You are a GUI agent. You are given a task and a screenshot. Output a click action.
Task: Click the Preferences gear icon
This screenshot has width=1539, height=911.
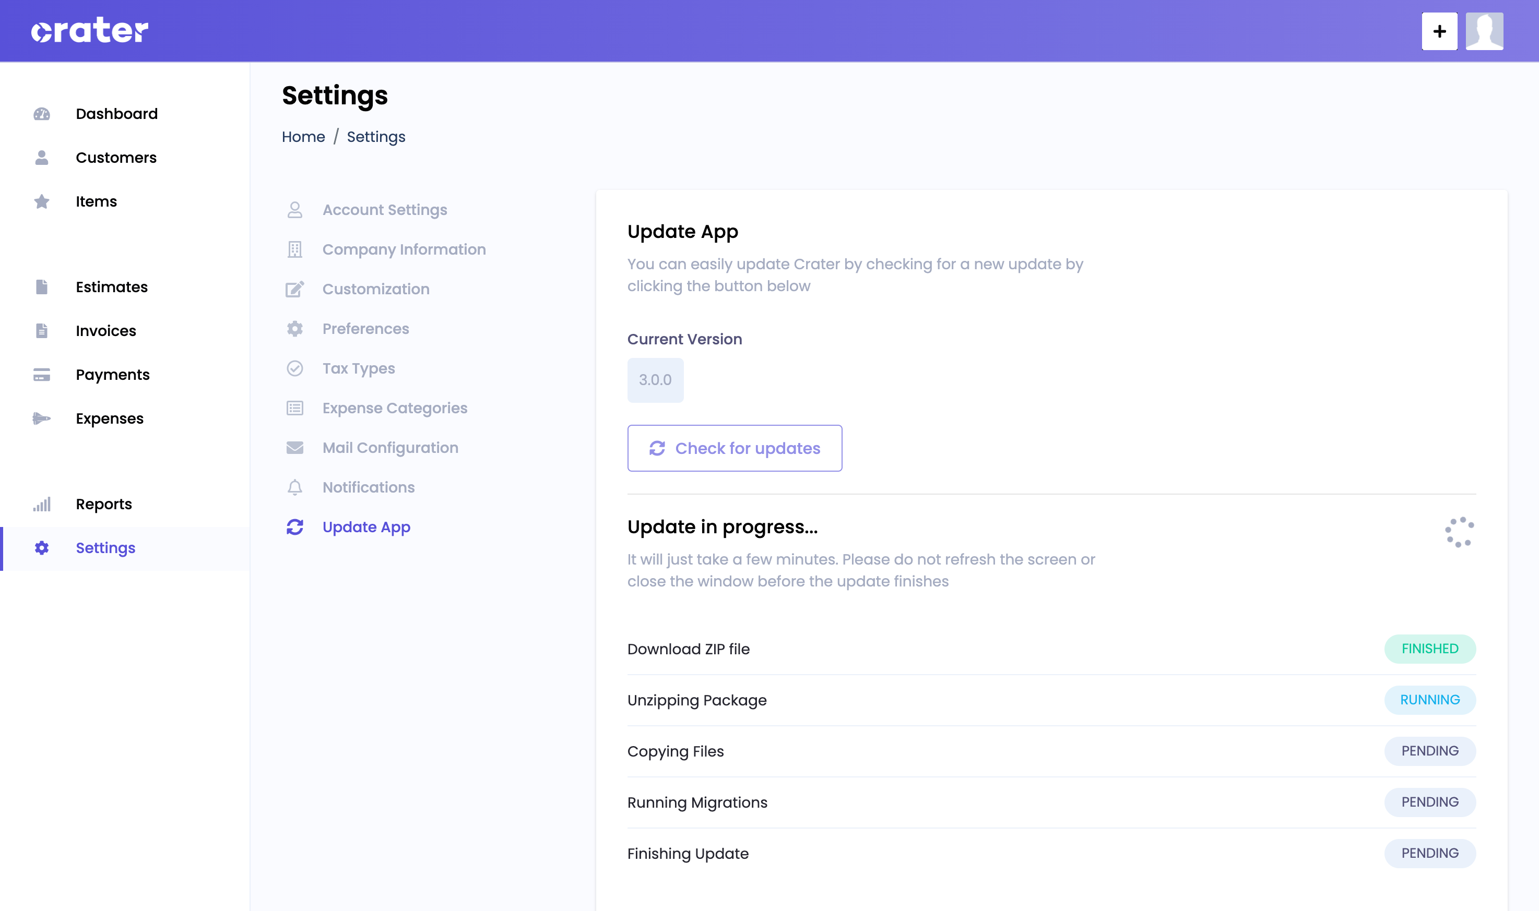pos(295,328)
